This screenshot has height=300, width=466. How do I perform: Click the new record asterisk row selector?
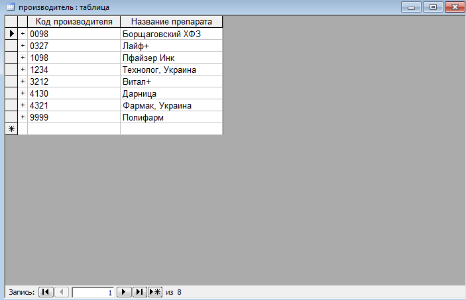tap(11, 129)
